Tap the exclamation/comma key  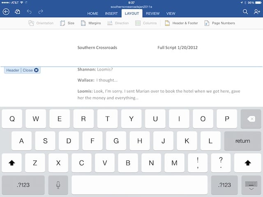[x=198, y=163]
